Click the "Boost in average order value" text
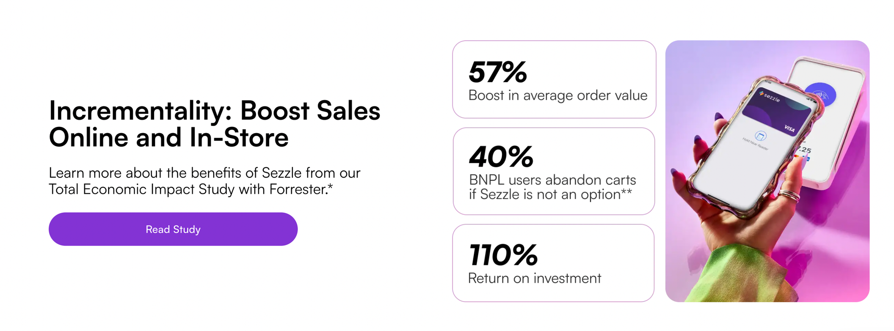Image resolution: width=894 pixels, height=331 pixels. [x=557, y=96]
